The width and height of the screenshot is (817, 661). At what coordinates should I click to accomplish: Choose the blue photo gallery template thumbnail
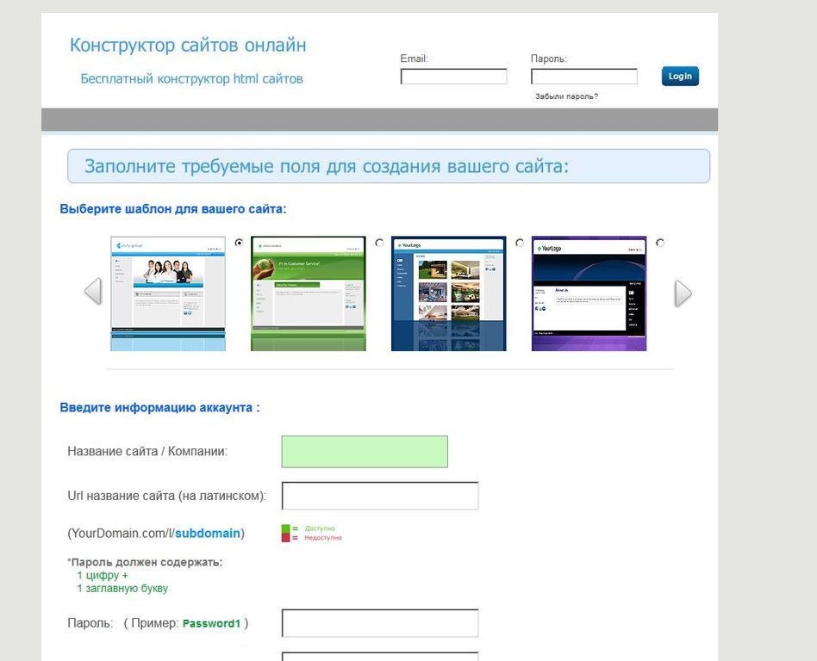pos(449,293)
